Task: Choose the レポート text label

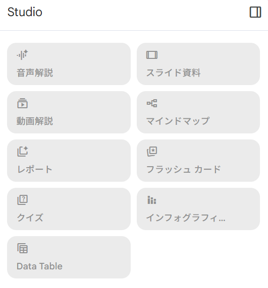Action: coord(35,169)
